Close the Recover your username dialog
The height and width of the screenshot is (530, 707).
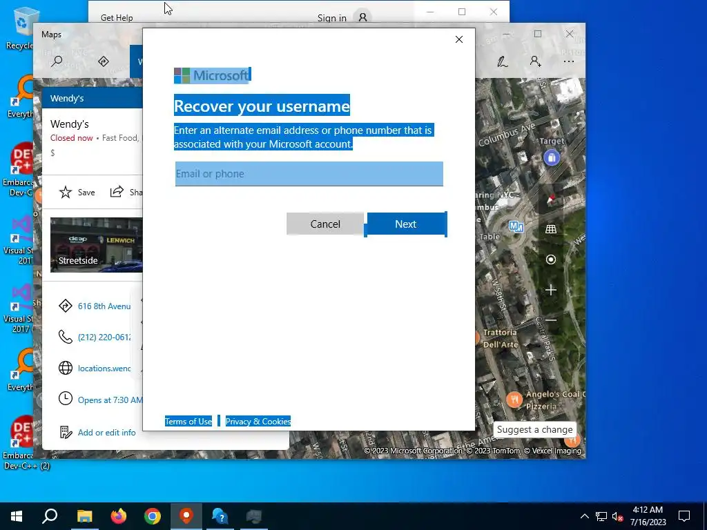(459, 39)
